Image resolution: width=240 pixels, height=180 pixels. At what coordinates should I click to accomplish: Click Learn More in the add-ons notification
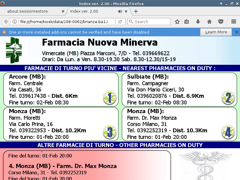[x=216, y=32]
